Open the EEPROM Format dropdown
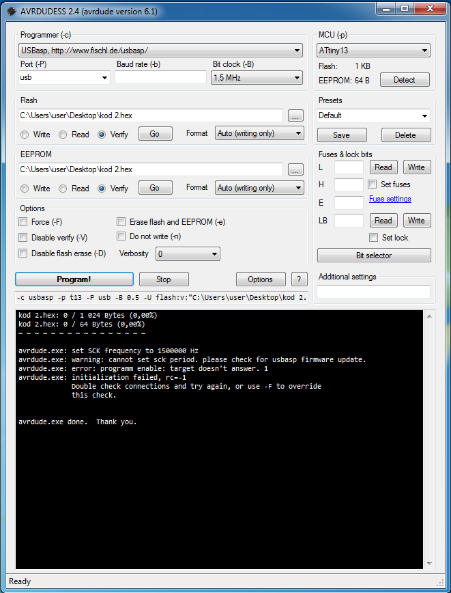 click(259, 188)
